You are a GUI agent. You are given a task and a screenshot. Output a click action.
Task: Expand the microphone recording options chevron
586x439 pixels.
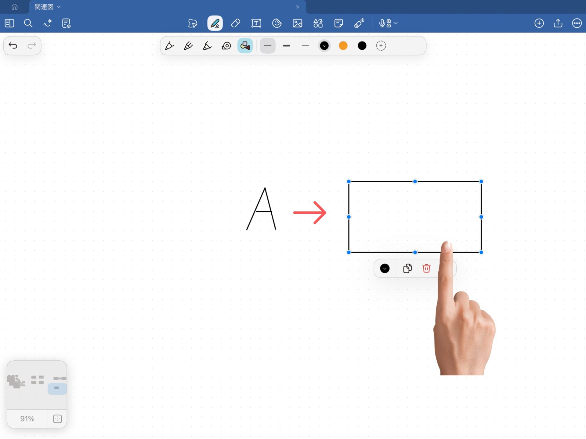(x=396, y=23)
